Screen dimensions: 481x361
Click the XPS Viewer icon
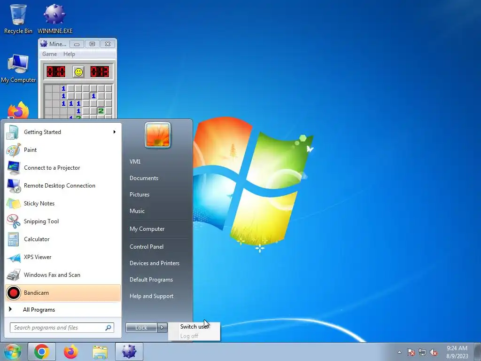click(13, 258)
